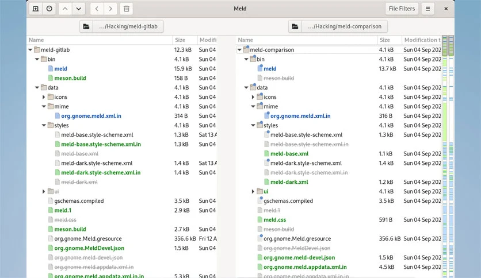Collapse the data folder in right pane
Viewport: 481px width, 278px height.
point(246,87)
